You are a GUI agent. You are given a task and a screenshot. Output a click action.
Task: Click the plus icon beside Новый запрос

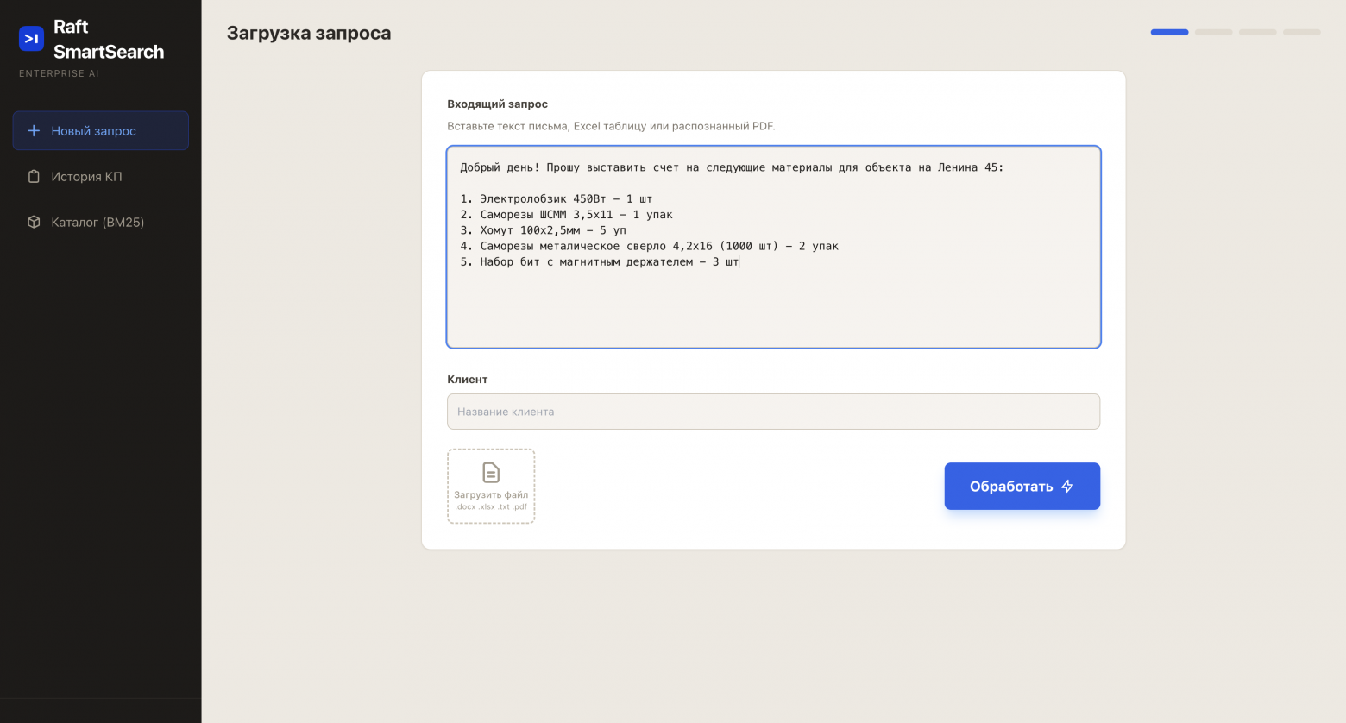(x=34, y=131)
